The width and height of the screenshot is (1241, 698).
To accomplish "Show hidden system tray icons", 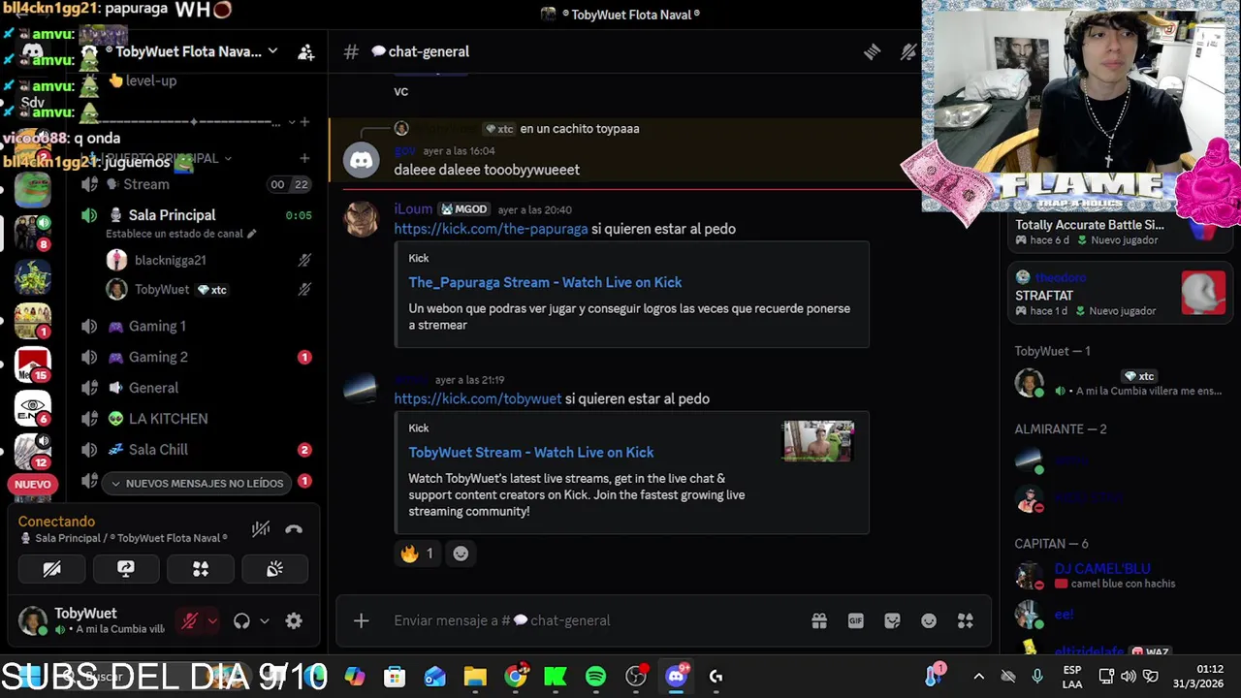I will [x=979, y=677].
